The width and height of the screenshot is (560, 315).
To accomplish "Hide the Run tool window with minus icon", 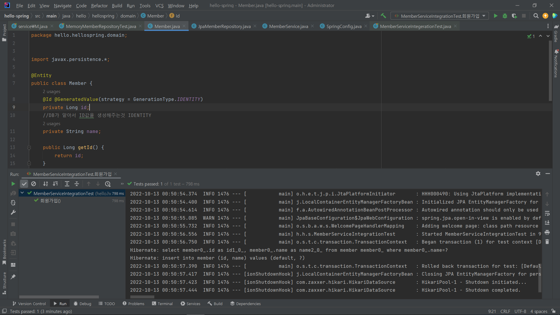I will pyautogui.click(x=548, y=174).
